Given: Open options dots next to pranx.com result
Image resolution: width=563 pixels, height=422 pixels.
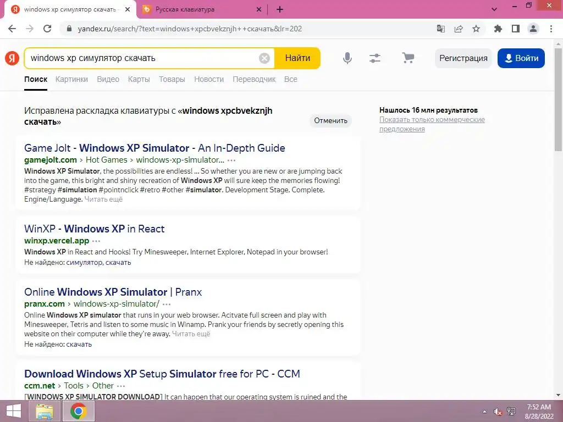Looking at the screenshot, I should 167,304.
